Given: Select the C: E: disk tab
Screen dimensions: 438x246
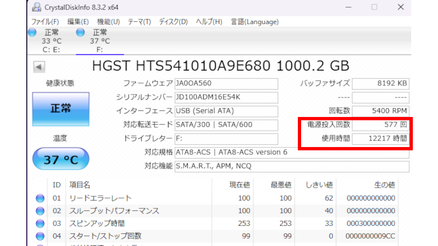Looking at the screenshot, I should 51,41.
